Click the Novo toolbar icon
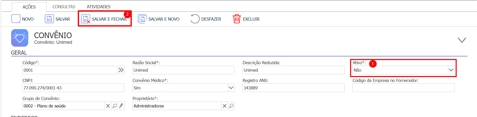 click(16, 19)
